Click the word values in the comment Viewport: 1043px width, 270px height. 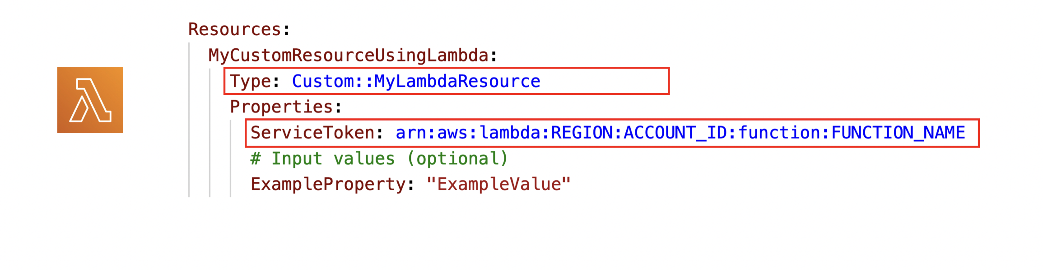364,158
